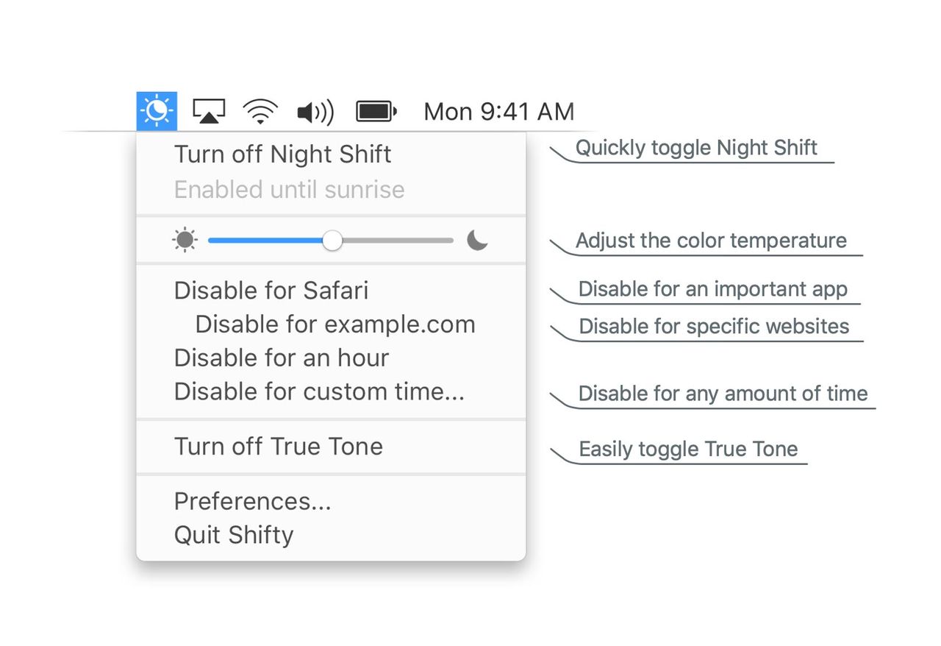
Task: Turn off Night Shift
Action: point(282,155)
